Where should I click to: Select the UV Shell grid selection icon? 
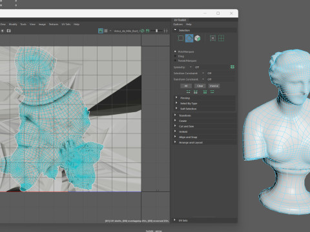click(x=221, y=38)
